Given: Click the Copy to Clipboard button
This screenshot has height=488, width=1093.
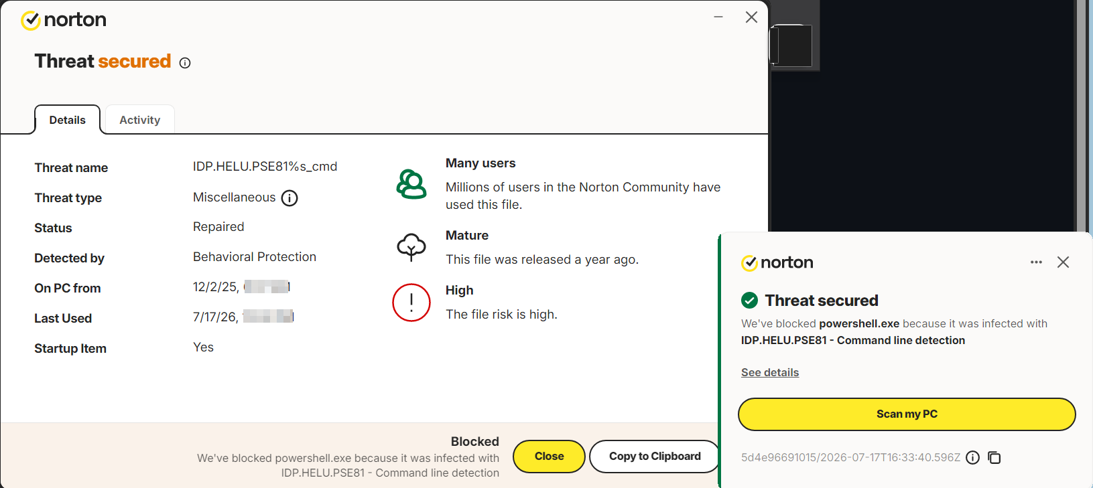Looking at the screenshot, I should 655,457.
